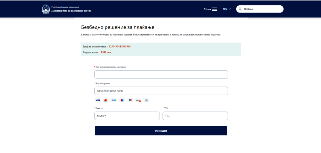The height and width of the screenshot is (153, 321).
Task: Click the card number input field
Action: click(x=161, y=91)
